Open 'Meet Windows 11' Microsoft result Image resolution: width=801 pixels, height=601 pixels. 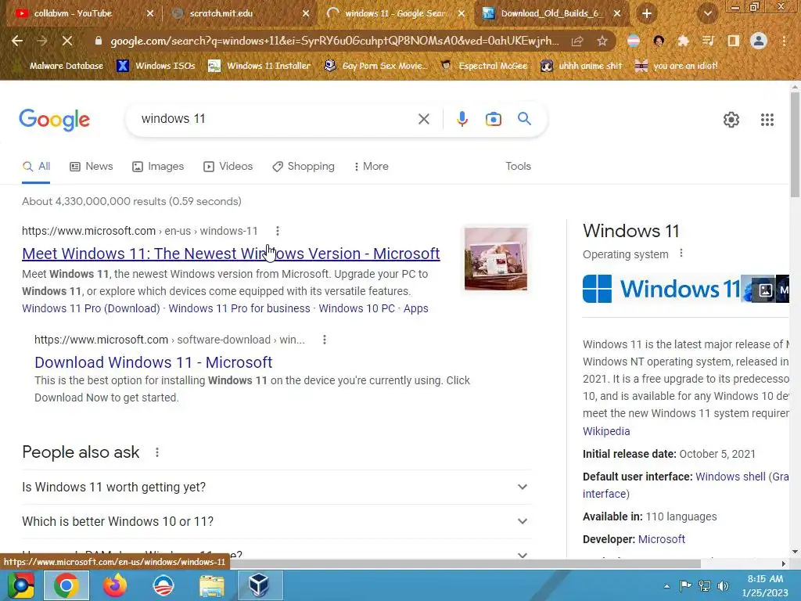(231, 254)
